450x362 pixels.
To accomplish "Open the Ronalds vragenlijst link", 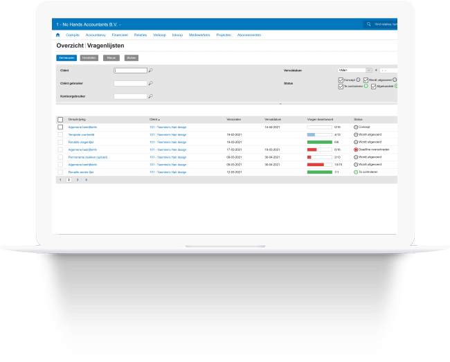I will [81, 142].
